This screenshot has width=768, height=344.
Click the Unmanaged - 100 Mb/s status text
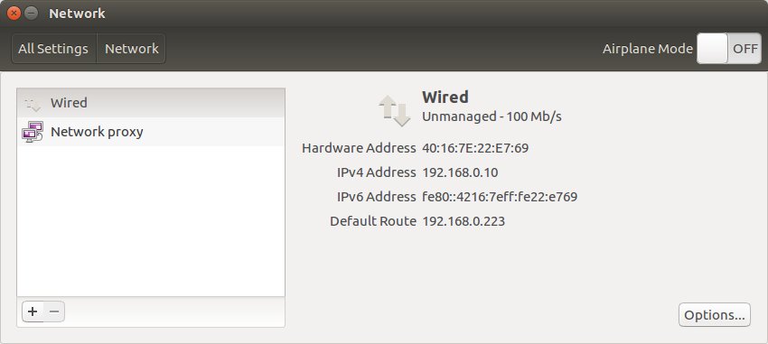[x=492, y=116]
